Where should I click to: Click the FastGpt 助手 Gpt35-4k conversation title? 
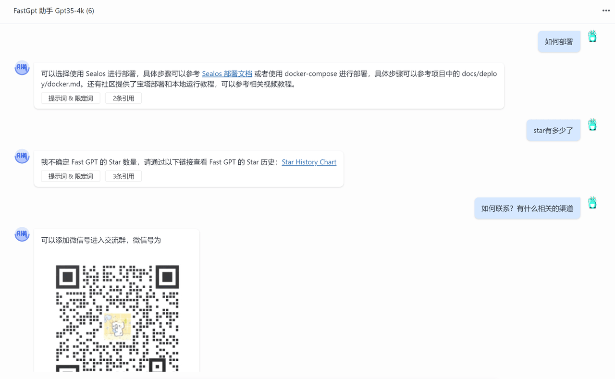click(x=53, y=11)
